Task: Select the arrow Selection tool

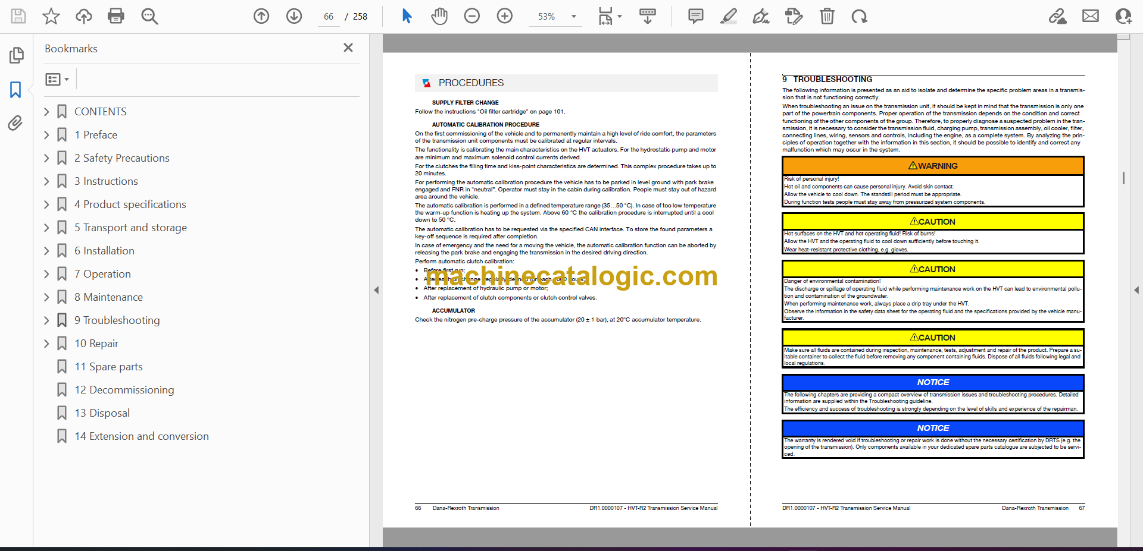Action: coord(407,16)
